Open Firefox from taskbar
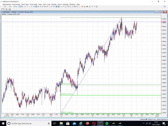 click(x=87, y=123)
